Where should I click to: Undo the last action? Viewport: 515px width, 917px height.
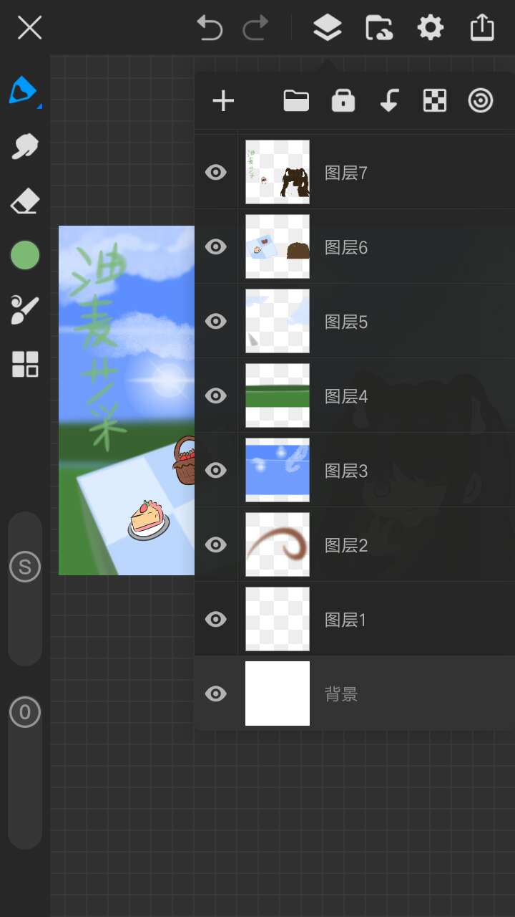(210, 29)
